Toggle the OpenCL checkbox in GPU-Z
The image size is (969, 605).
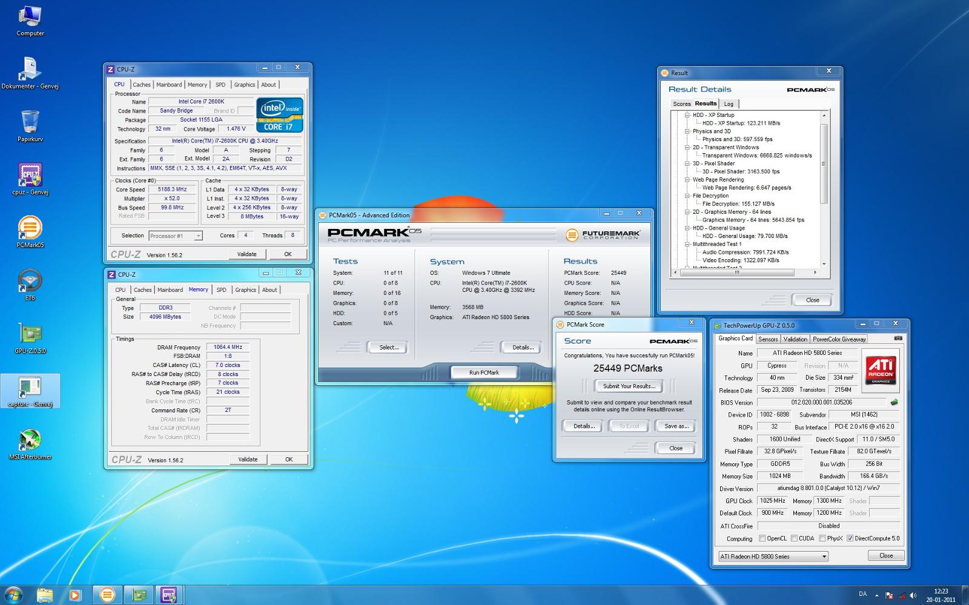pos(762,538)
